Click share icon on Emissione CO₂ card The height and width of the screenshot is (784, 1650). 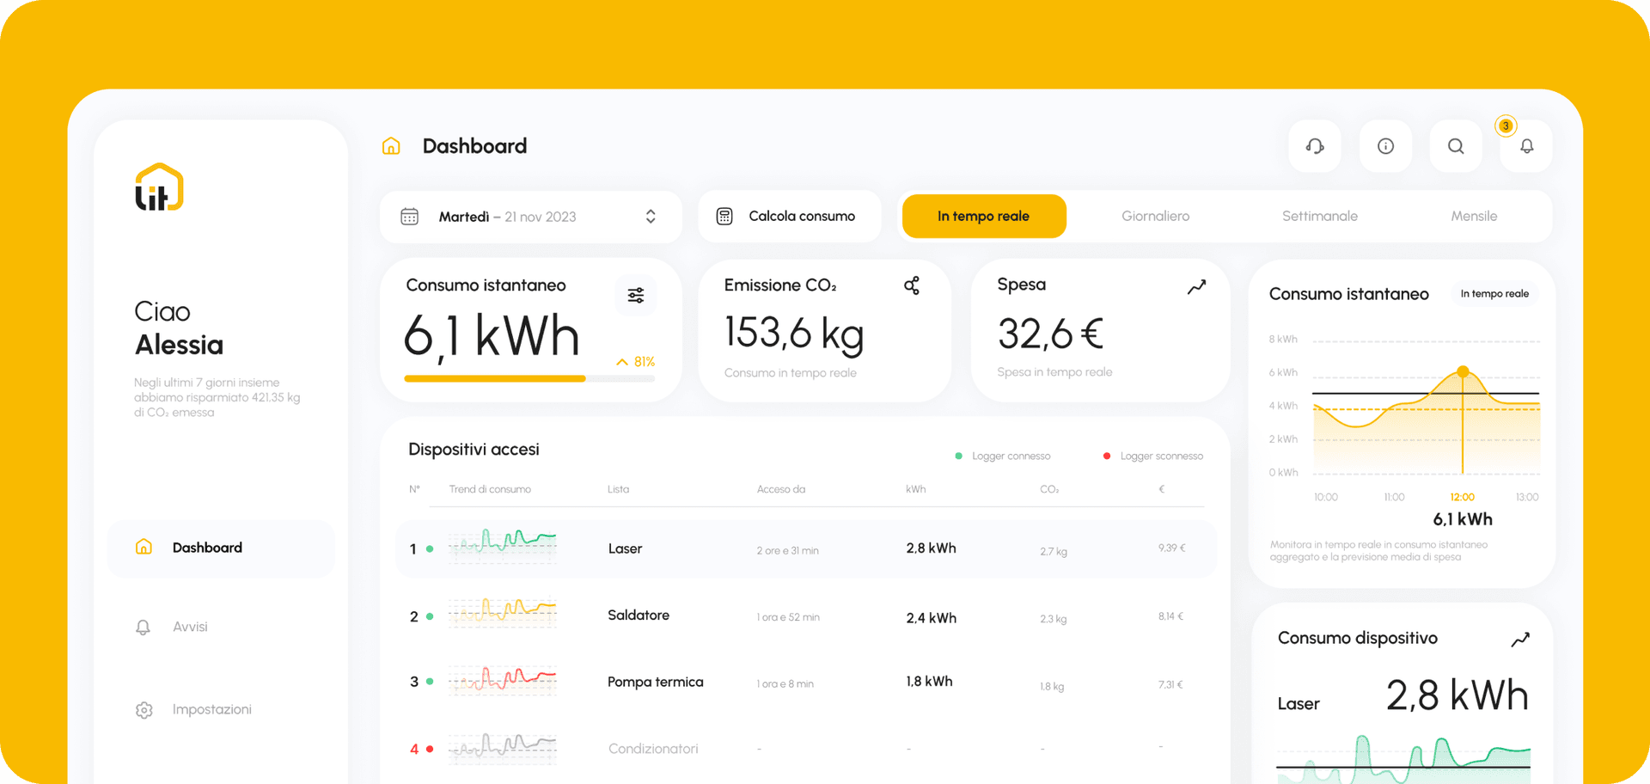tap(912, 285)
